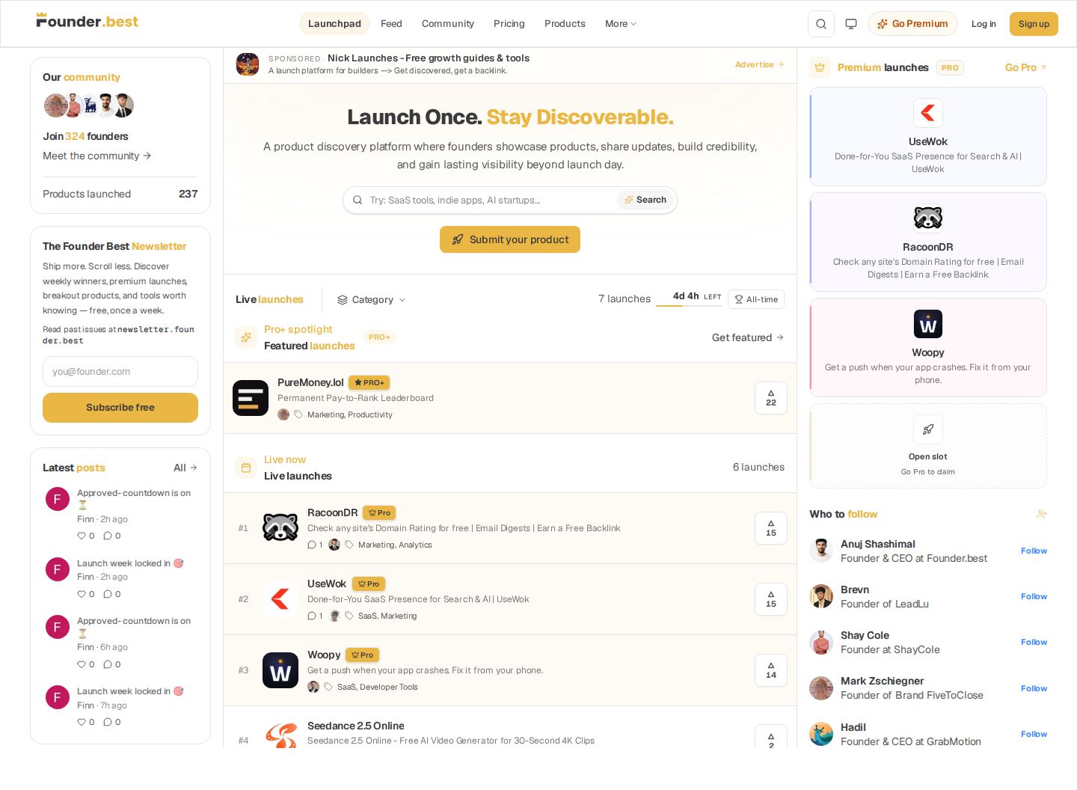Click the Sign up button
This screenshot has width=1077, height=790.
coord(1034,24)
